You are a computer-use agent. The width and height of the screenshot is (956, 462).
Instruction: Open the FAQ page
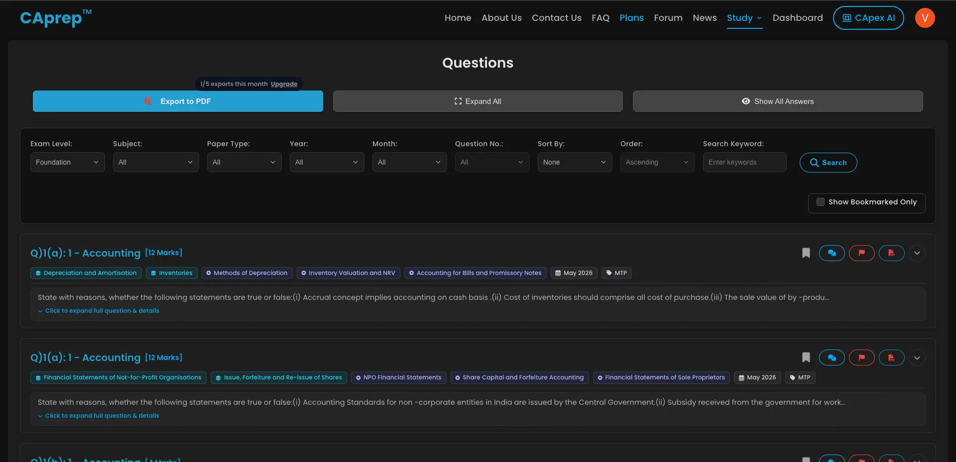[600, 18]
